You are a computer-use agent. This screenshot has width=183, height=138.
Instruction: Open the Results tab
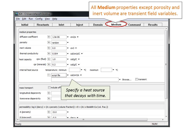pyautogui.click(x=153, y=25)
